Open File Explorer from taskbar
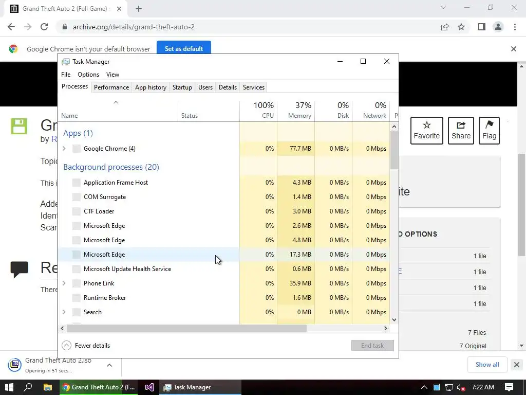 coord(48,387)
